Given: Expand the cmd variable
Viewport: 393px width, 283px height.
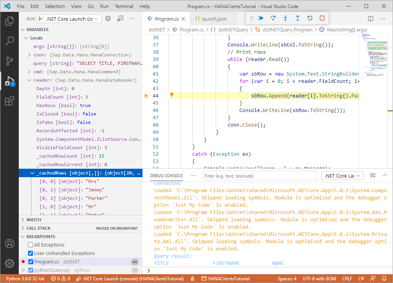Looking at the screenshot, I should tap(29, 71).
